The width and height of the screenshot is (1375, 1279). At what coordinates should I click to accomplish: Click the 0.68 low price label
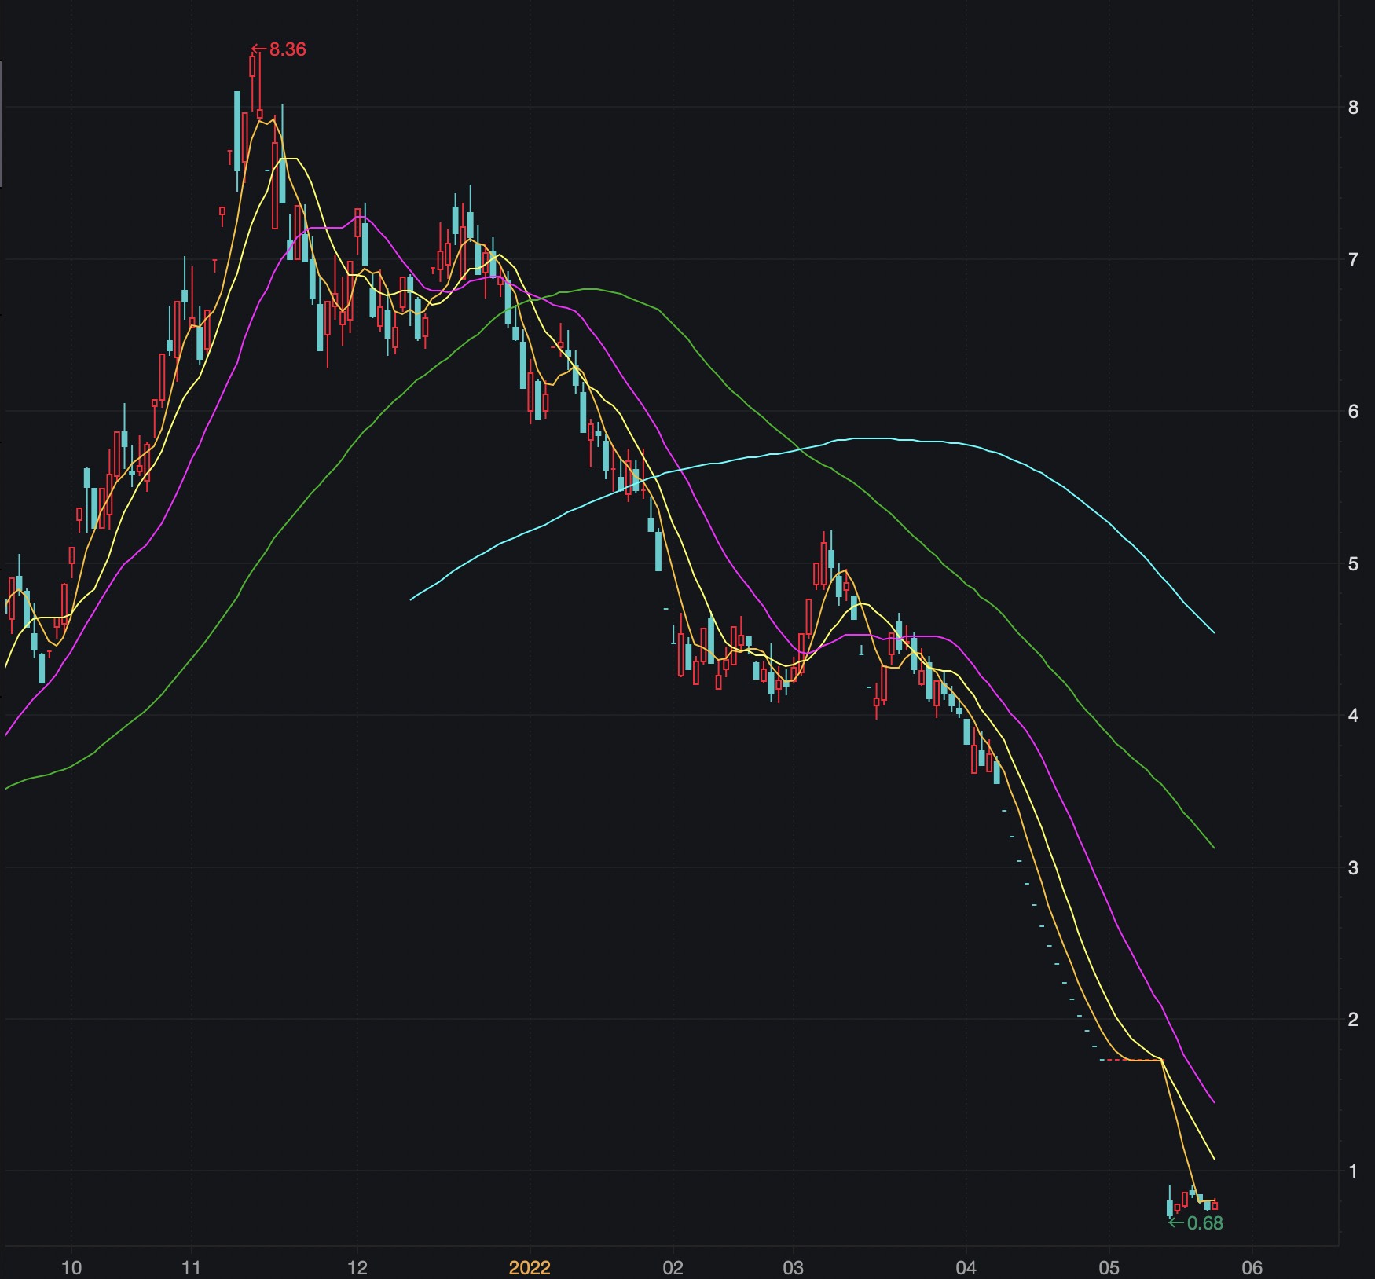(x=1204, y=1223)
